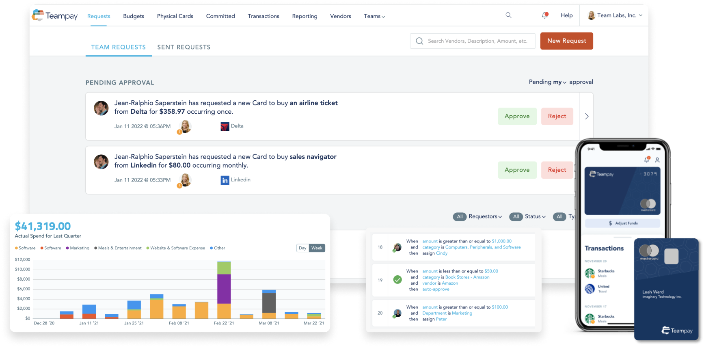Select the TEAM REQUESTS tab

119,47
